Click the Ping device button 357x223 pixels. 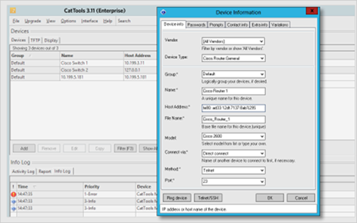pos(177,198)
